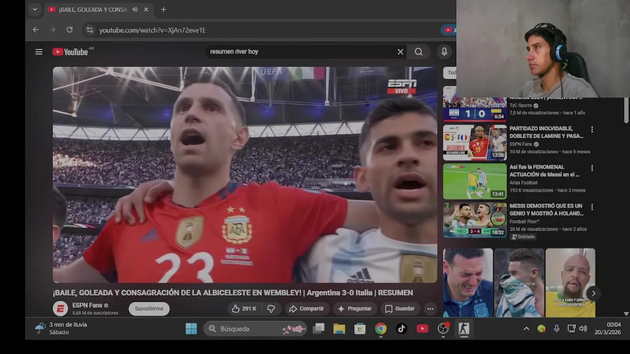This screenshot has width=630, height=354.
Task: Click the taskbar Búsqueda search box
Action: pyautogui.click(x=255, y=328)
